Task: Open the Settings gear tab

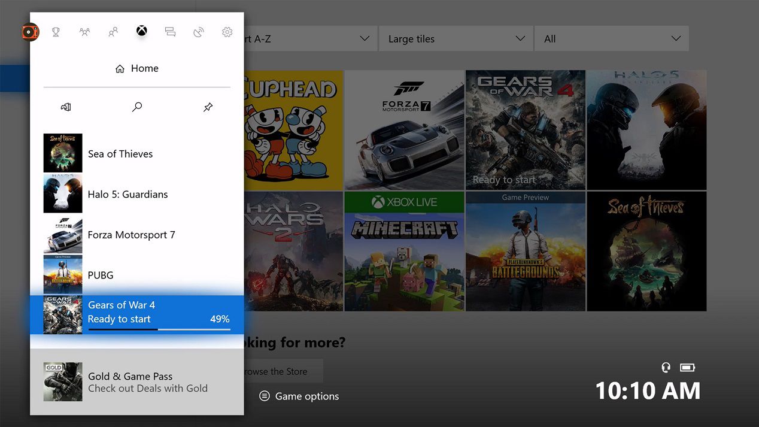Action: [x=227, y=32]
